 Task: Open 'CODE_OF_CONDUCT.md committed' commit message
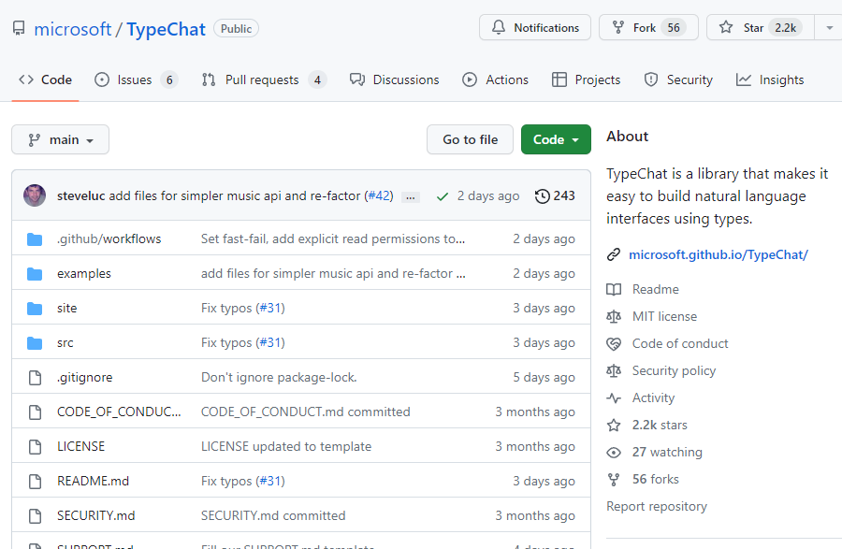point(306,412)
